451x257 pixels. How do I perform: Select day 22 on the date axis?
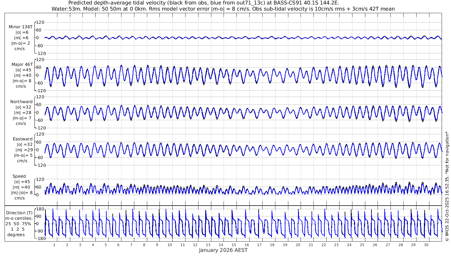coord(323,245)
